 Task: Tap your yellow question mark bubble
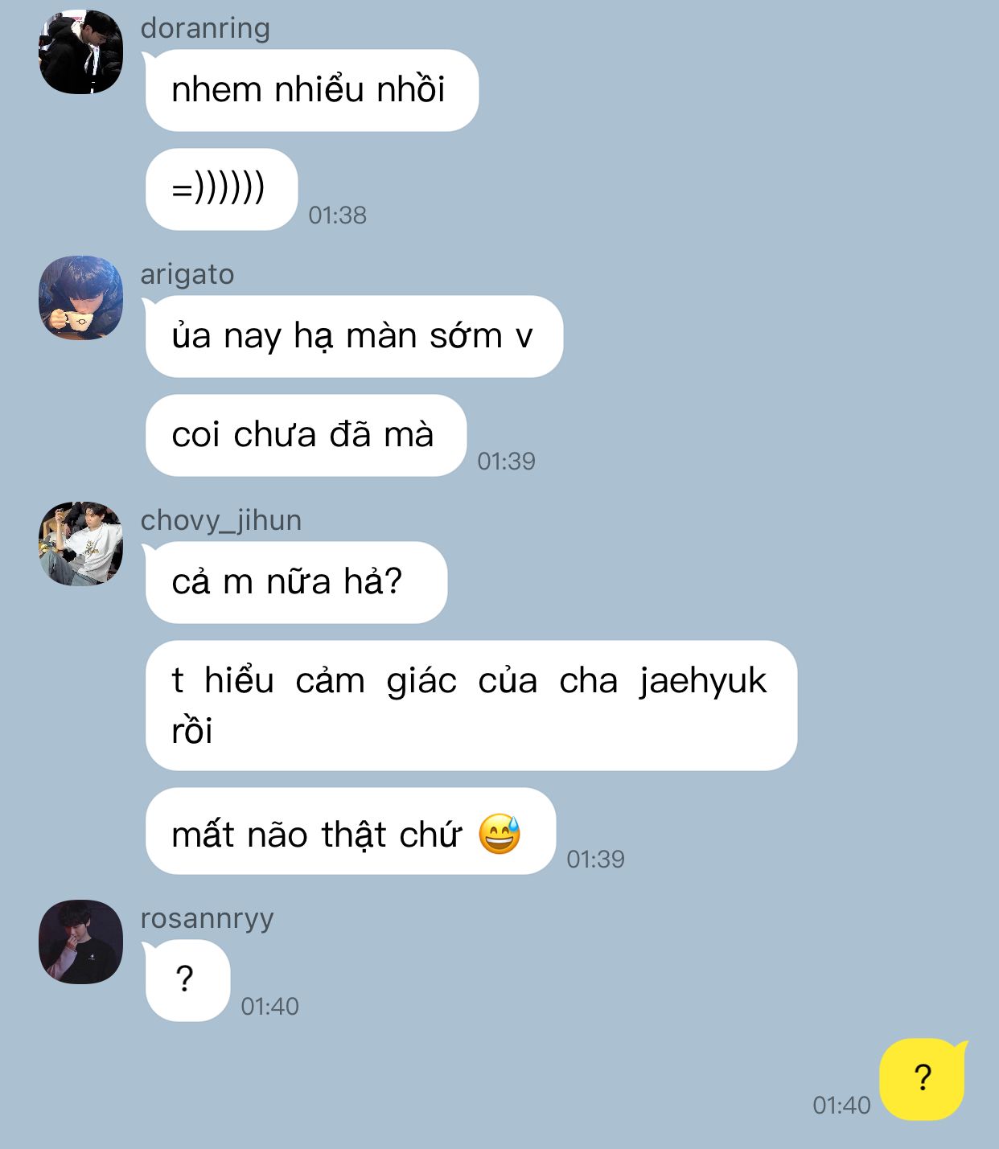(923, 1079)
